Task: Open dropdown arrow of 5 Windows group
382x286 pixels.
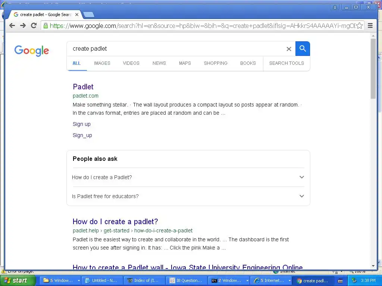Action: click(x=79, y=281)
